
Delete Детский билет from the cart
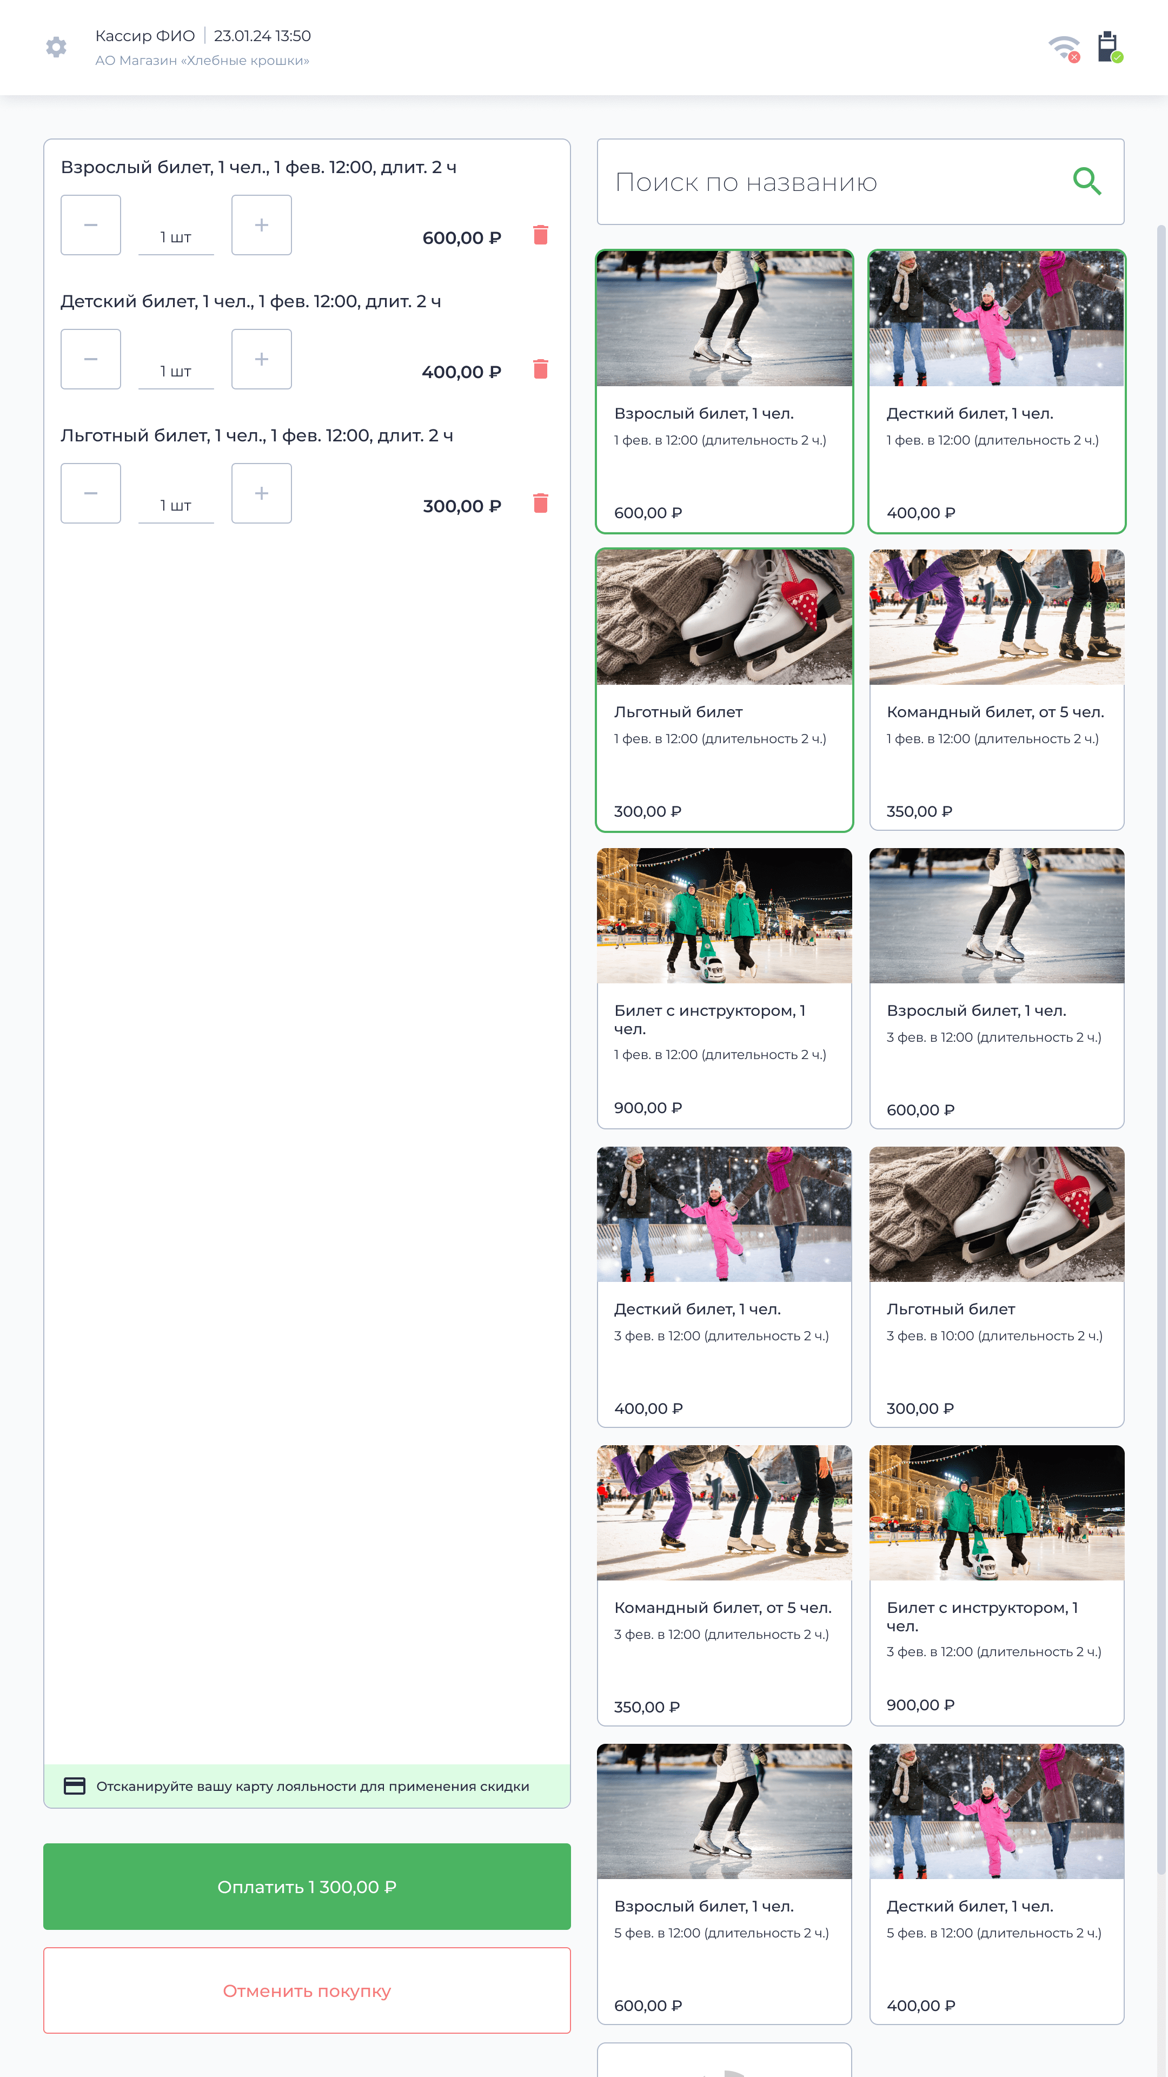pos(540,368)
